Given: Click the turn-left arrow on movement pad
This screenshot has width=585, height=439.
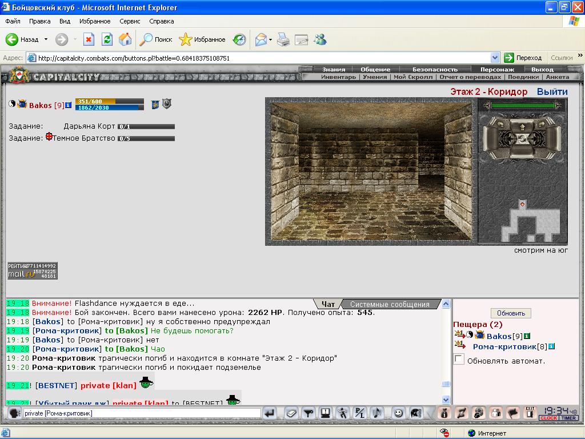Looking at the screenshot, I should pyautogui.click(x=499, y=124).
